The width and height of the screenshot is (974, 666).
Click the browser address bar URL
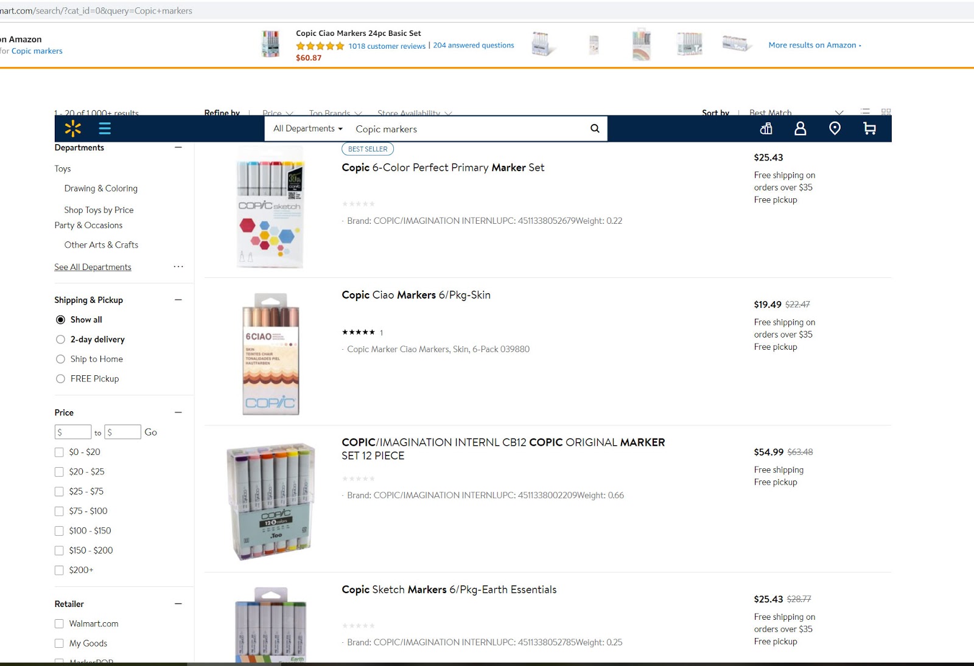(x=96, y=11)
